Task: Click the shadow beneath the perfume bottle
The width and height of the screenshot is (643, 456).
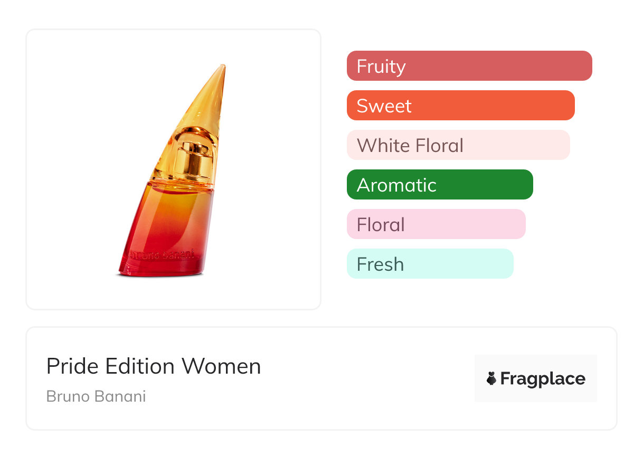Action: 158,275
